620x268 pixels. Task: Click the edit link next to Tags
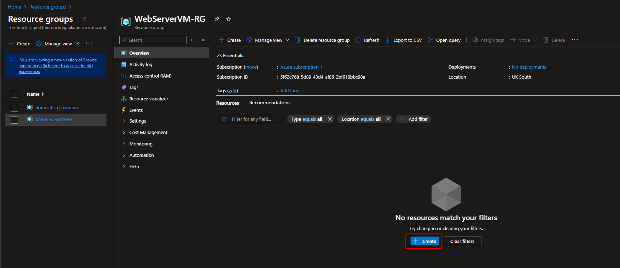(x=233, y=90)
